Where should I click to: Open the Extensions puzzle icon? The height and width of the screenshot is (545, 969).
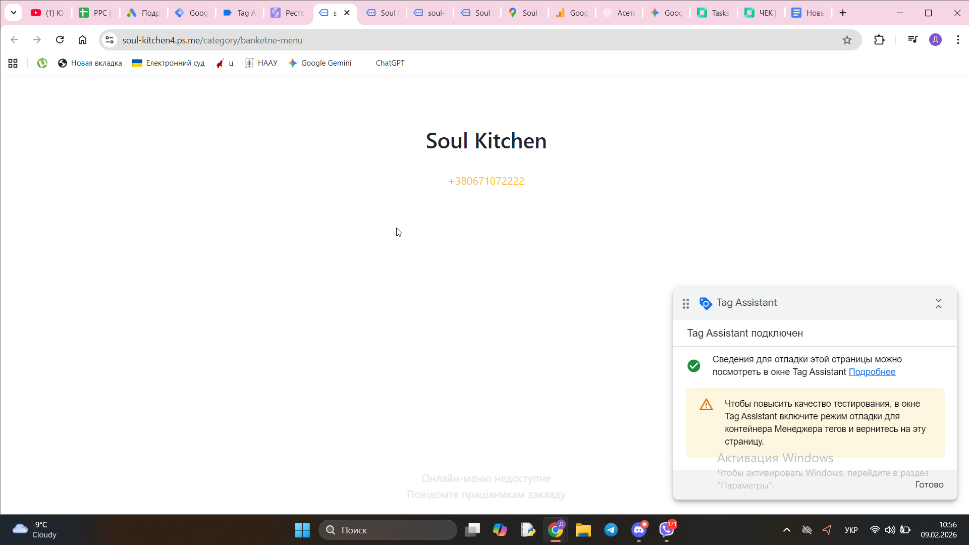coord(879,40)
